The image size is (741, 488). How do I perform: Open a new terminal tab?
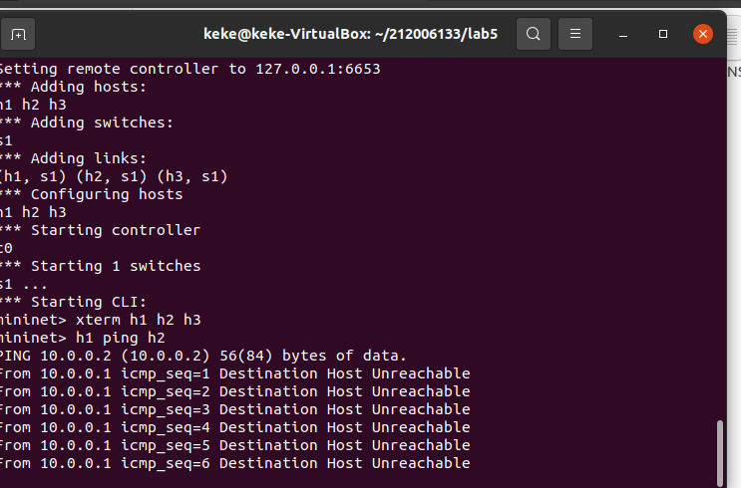[x=18, y=34]
